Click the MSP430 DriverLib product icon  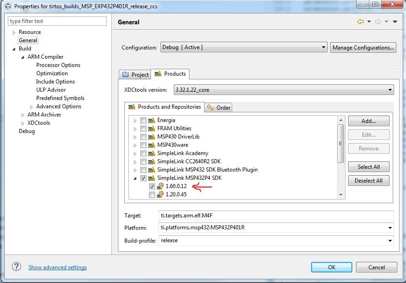click(x=151, y=137)
